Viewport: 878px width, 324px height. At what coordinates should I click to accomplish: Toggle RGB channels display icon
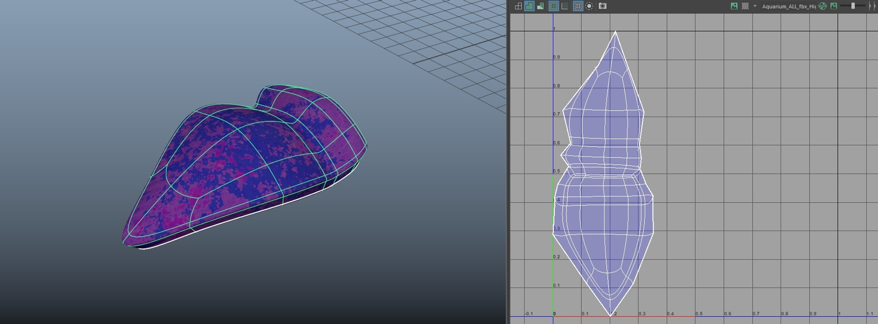[823, 6]
